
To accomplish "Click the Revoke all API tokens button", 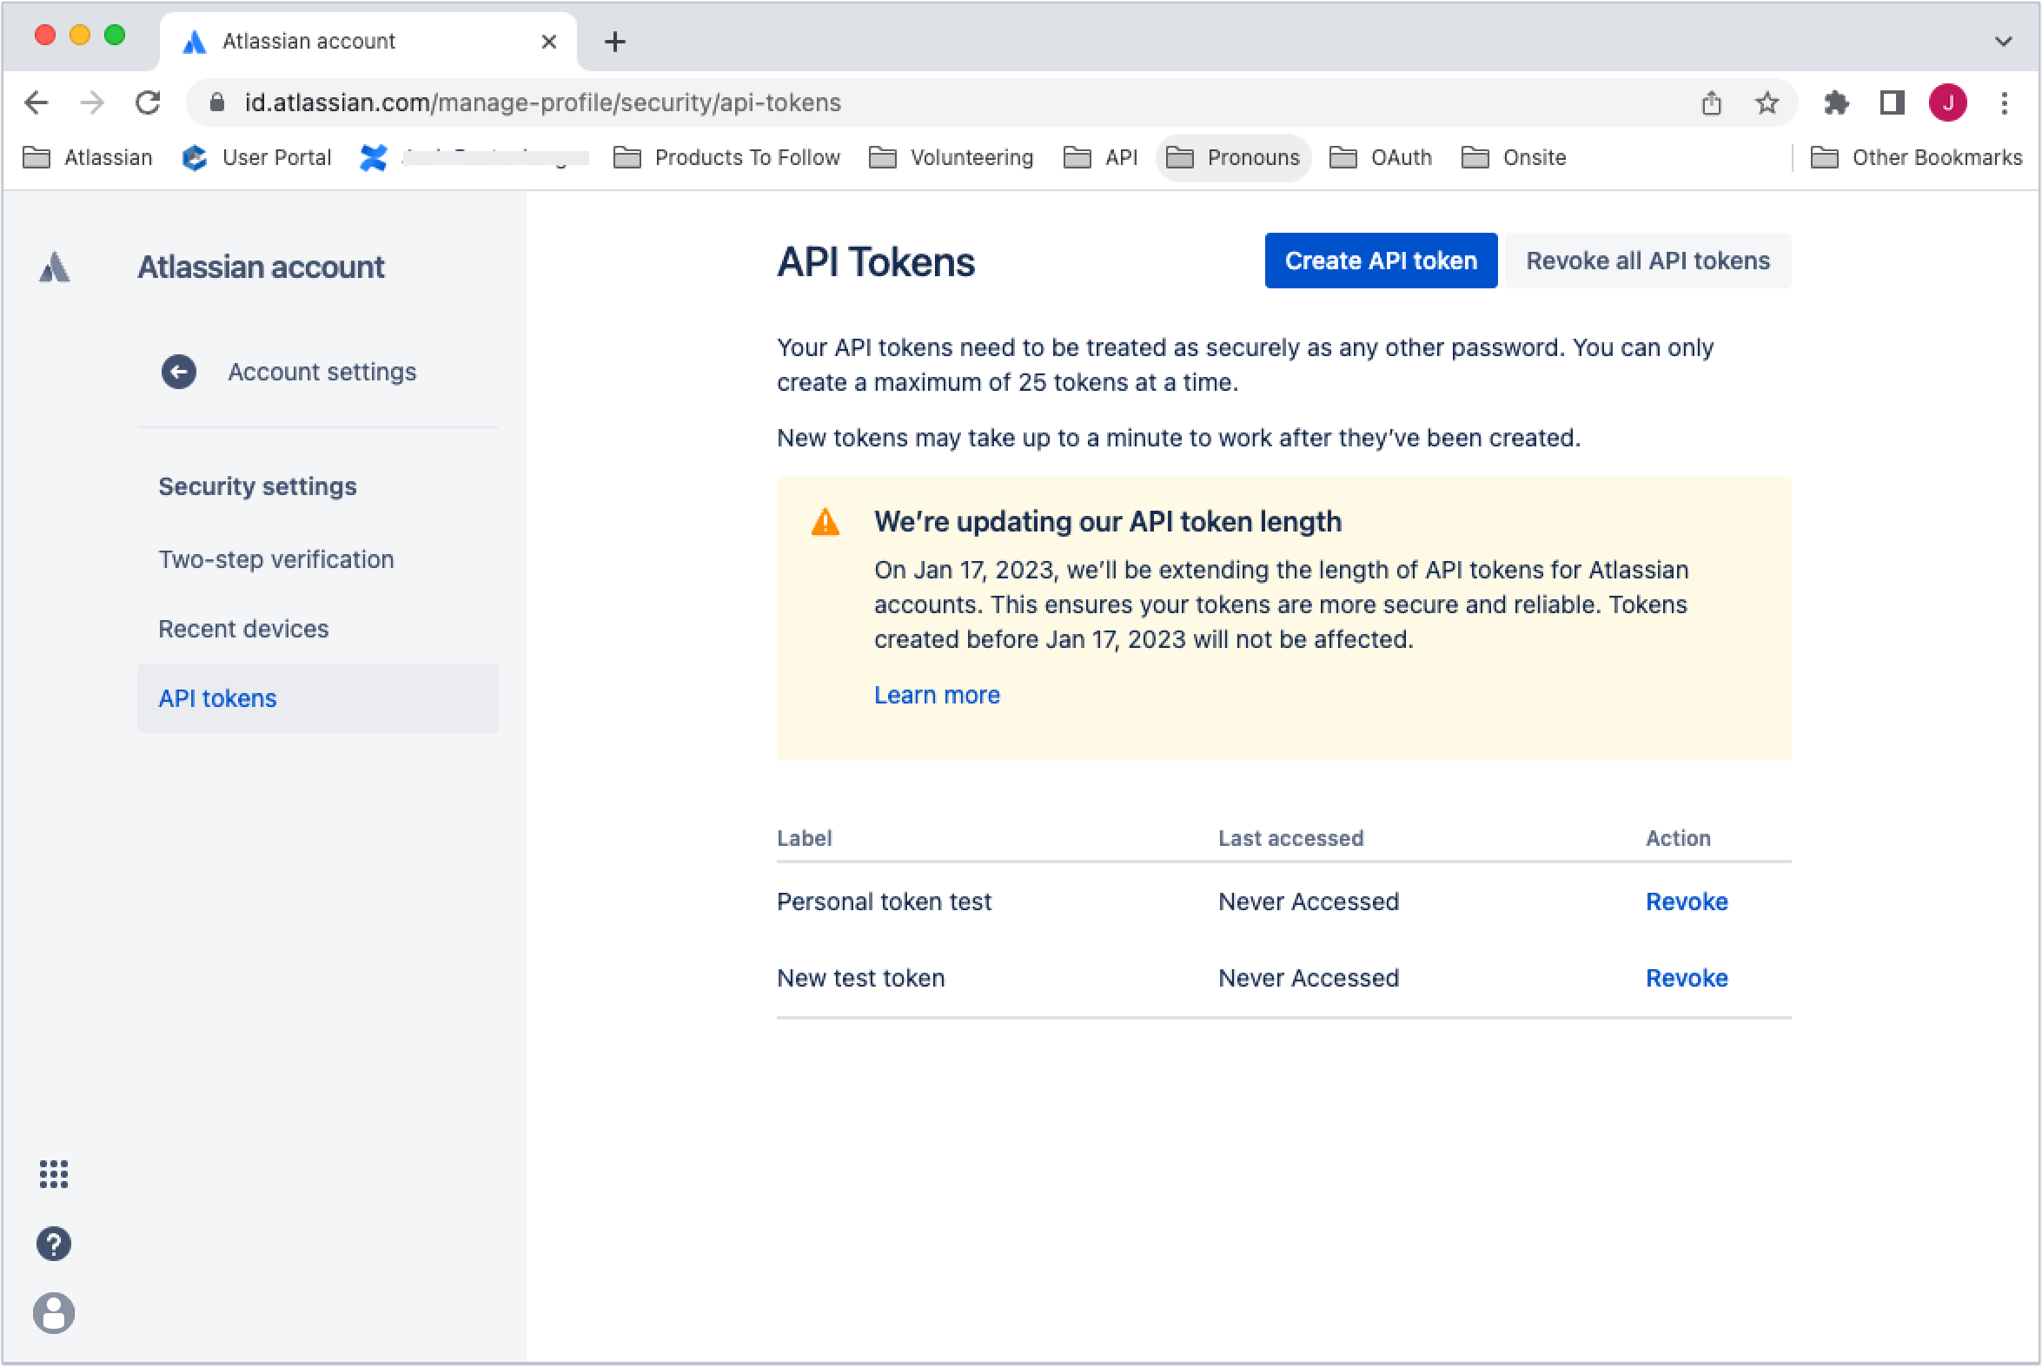I will pyautogui.click(x=1647, y=260).
